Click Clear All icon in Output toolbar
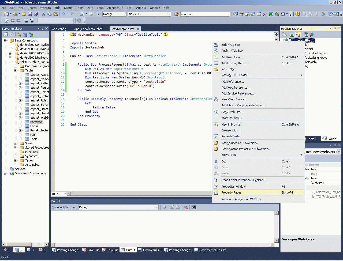Viewport: 343px width, 261px height. (x=186, y=207)
